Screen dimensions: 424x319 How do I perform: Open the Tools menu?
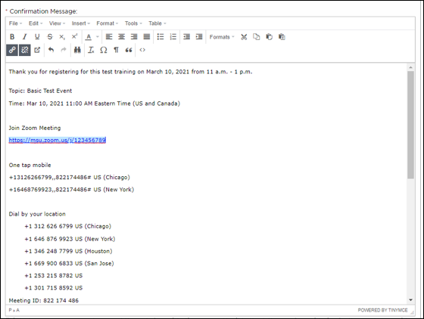coord(133,23)
